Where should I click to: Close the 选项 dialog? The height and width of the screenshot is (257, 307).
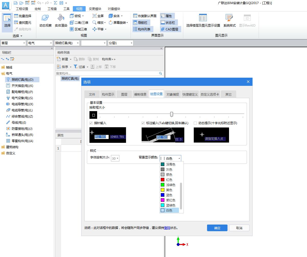coord(248,82)
